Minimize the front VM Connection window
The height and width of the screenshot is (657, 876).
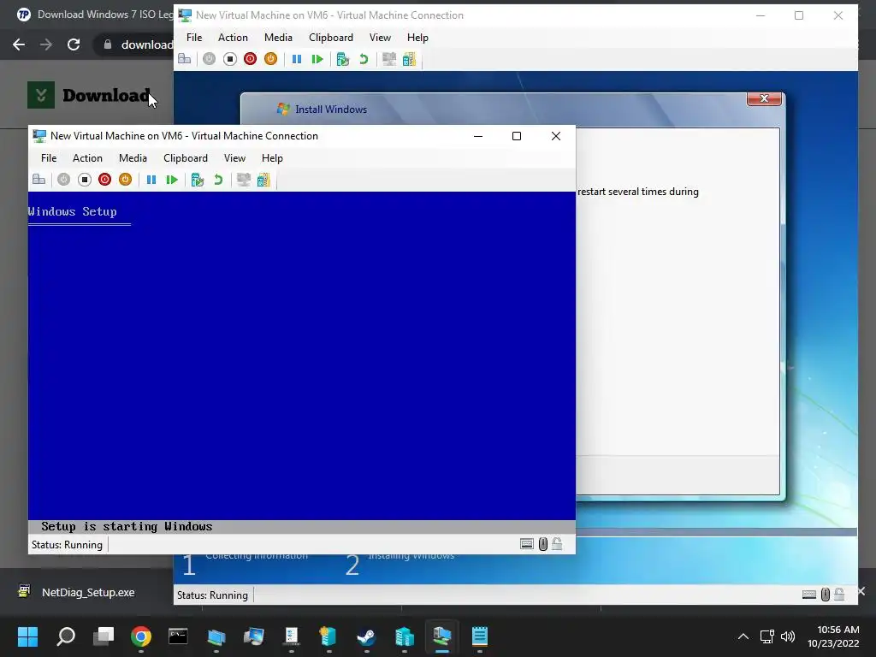click(478, 136)
